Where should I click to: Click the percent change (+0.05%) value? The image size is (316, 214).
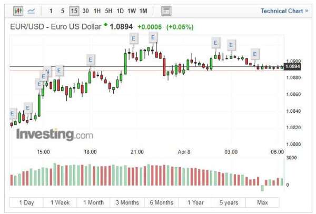[x=180, y=27]
